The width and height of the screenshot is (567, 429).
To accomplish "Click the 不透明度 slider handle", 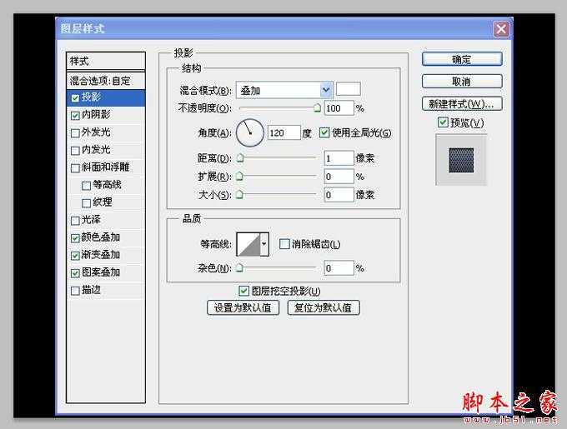I will point(317,108).
